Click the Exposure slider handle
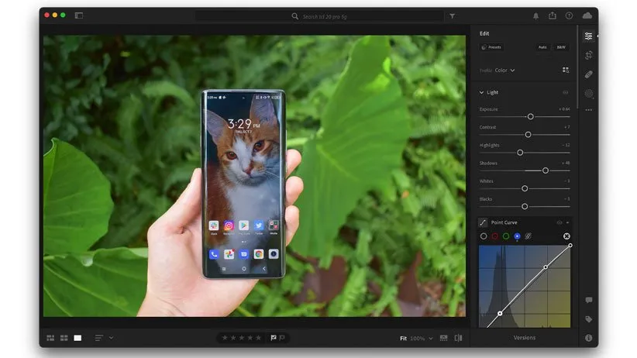 [x=530, y=116]
